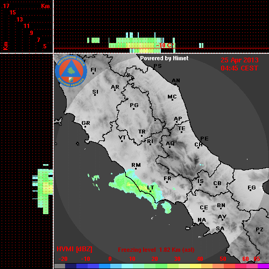This screenshot has width=269, height=269.
Task: Click the CH city label on map
Action: pos(199,144)
